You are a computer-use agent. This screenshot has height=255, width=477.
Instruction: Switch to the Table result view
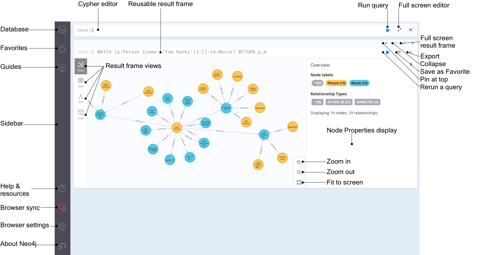coord(81,82)
